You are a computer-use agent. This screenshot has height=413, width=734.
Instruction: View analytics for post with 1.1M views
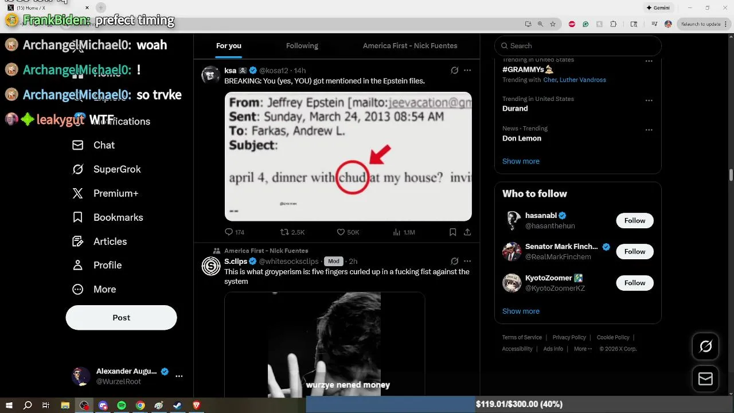pos(404,232)
